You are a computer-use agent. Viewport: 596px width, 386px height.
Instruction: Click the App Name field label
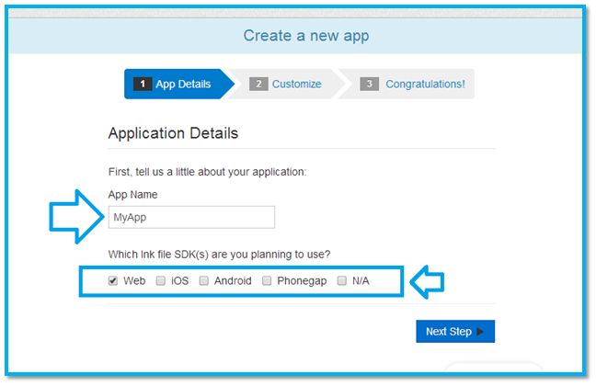click(132, 195)
